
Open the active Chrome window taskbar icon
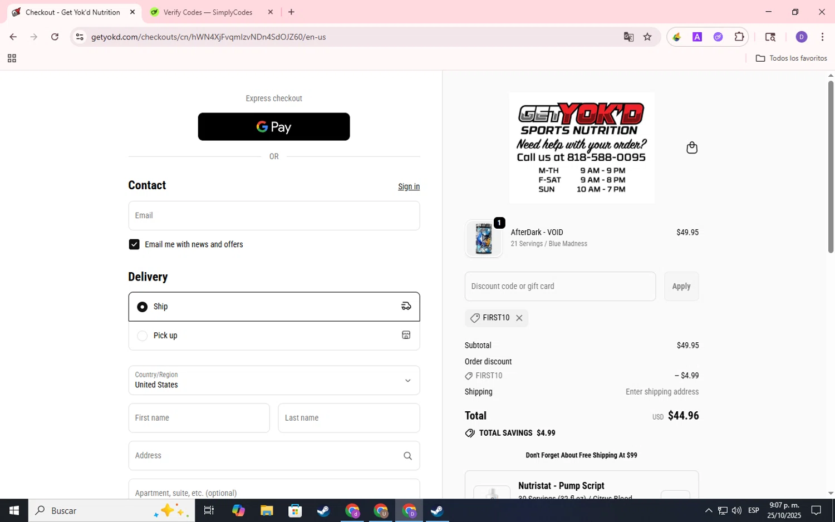pyautogui.click(x=409, y=510)
